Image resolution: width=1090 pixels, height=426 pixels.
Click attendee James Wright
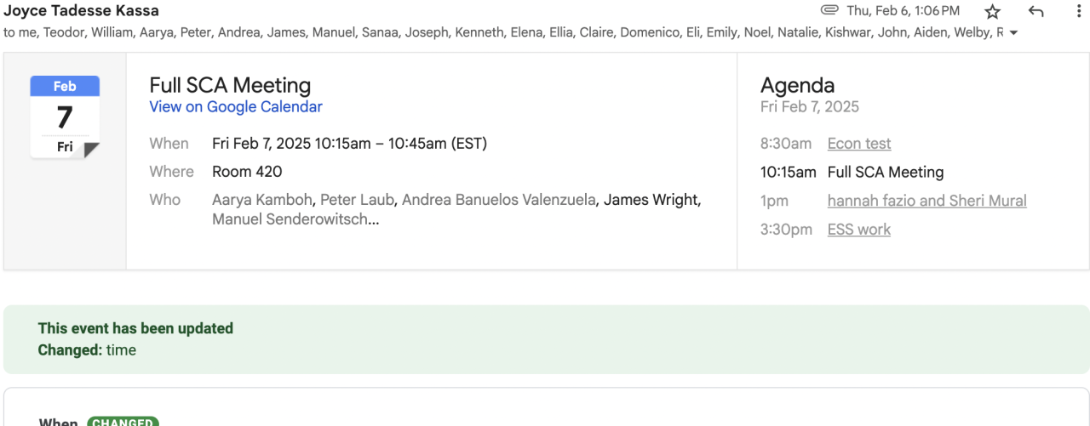(x=651, y=200)
